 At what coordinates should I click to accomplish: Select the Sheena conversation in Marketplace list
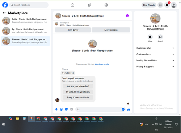[x=25, y=41]
